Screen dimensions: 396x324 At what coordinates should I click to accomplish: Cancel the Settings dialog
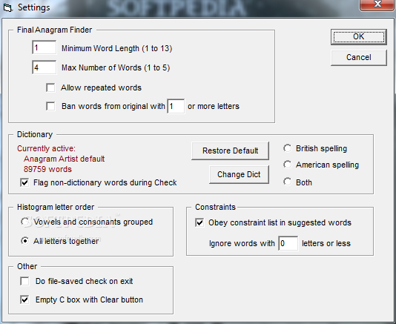pos(359,58)
